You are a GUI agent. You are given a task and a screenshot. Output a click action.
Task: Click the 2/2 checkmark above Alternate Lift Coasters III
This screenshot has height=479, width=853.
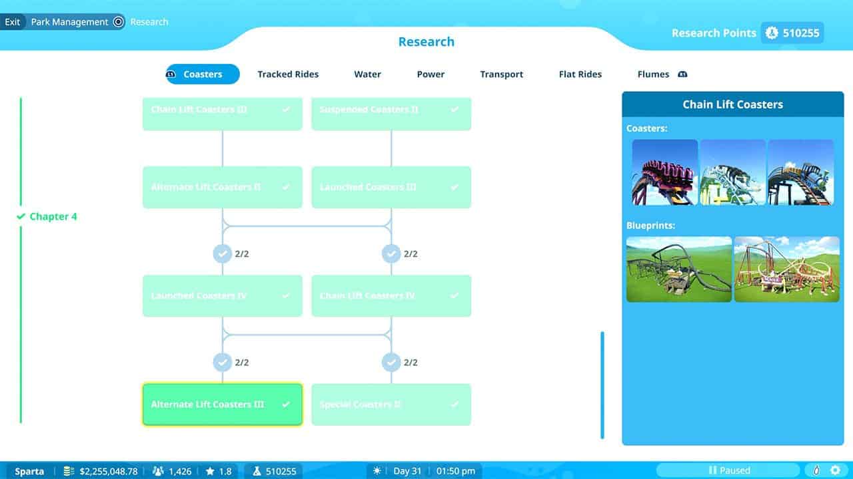coord(222,363)
